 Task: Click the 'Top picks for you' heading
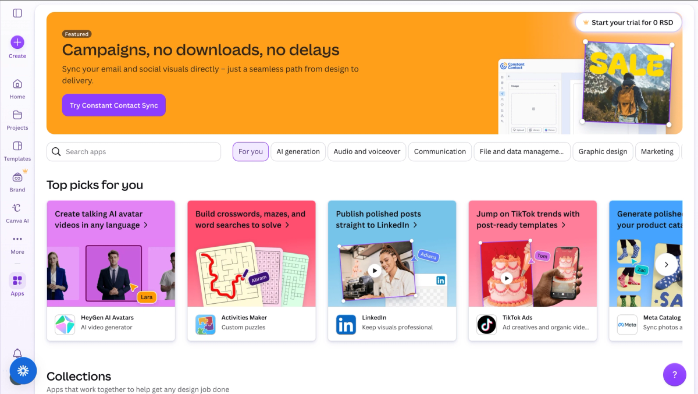95,185
